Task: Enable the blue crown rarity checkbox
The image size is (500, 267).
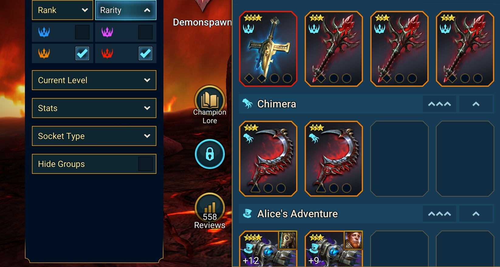Action: tap(82, 32)
